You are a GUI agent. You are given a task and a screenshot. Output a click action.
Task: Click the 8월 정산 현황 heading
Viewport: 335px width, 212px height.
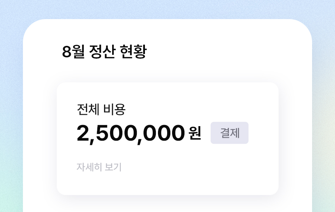(104, 52)
